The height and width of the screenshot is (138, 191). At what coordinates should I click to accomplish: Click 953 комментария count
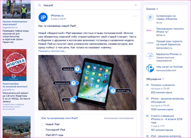(161, 93)
